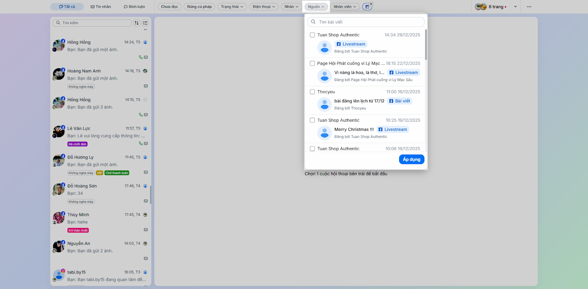Screen dimensions: 588x289
Task: Click the Tìm kiếm conversation search field
Action: point(92,23)
